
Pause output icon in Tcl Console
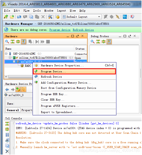pyautogui.click(x=7, y=135)
